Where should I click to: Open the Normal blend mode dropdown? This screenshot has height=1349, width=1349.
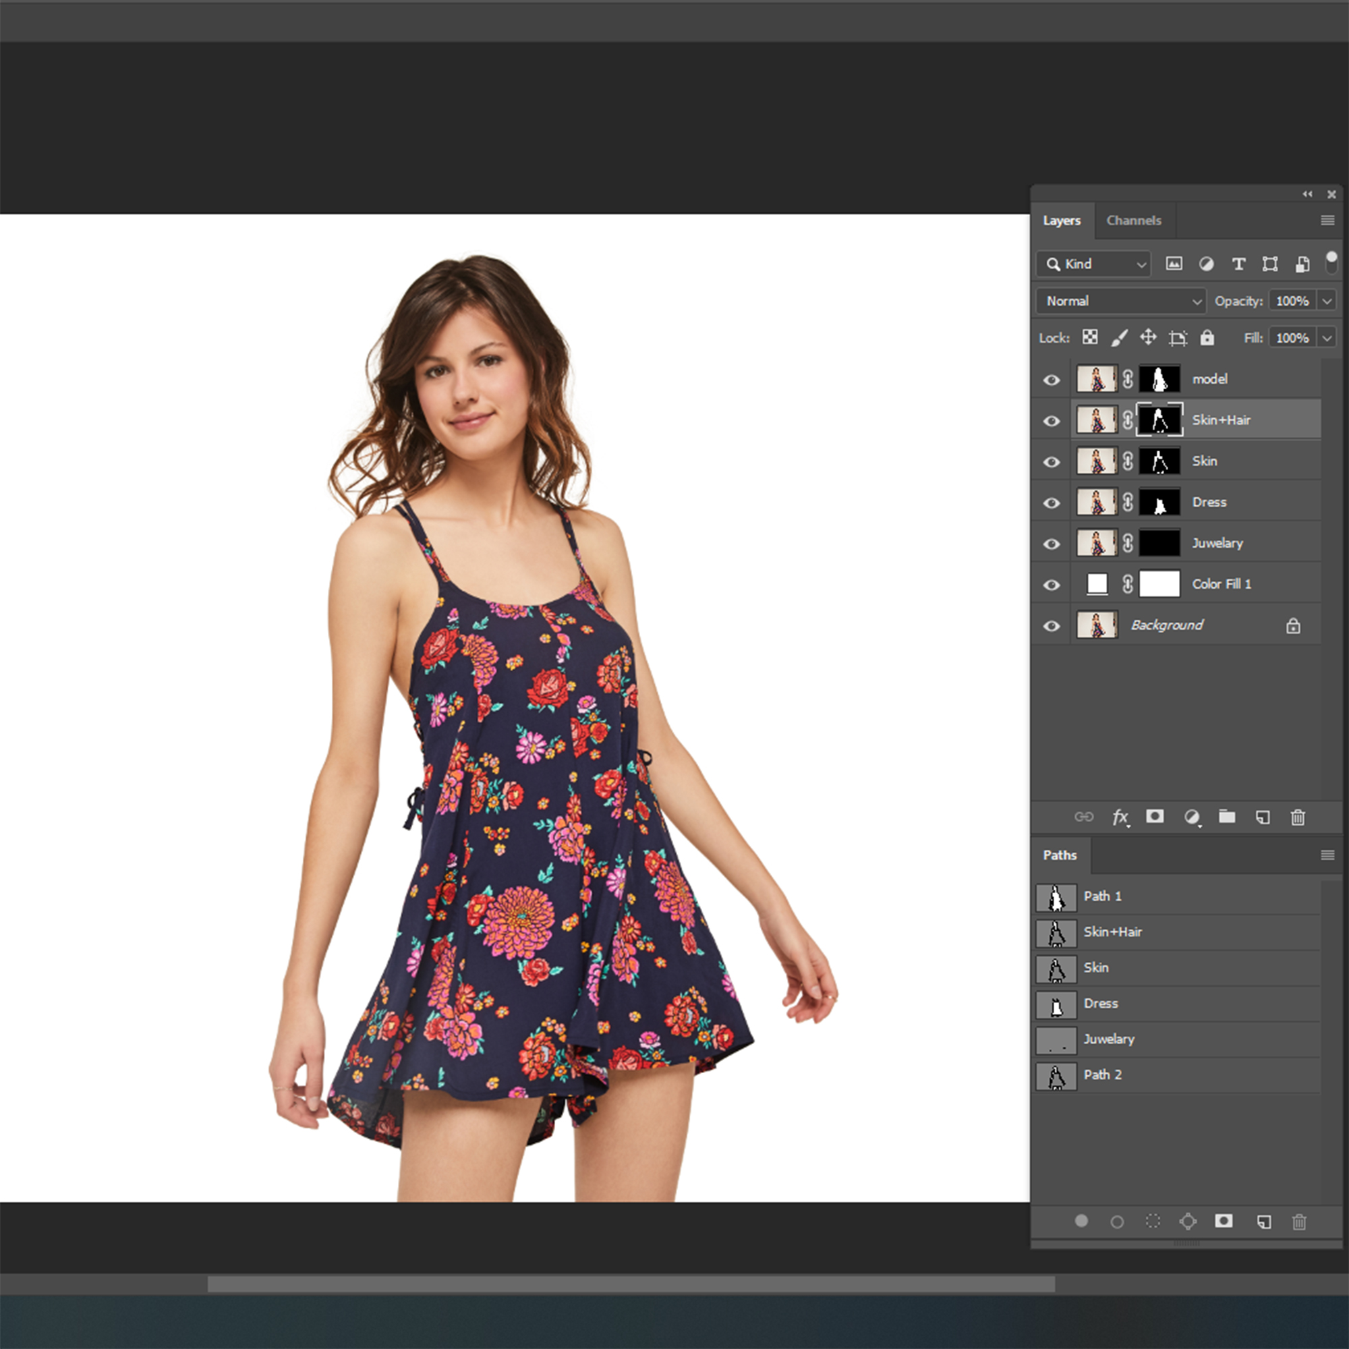click(x=1120, y=301)
